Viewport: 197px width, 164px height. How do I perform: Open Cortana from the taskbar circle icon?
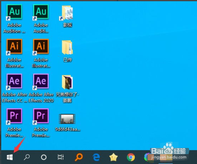tap(44, 157)
